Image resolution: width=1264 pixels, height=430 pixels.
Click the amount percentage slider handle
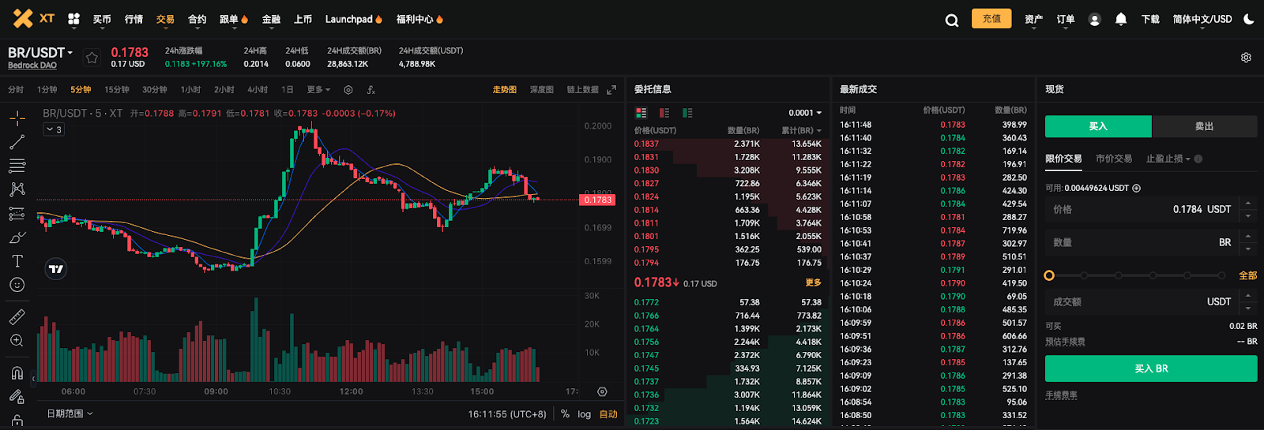(1049, 275)
